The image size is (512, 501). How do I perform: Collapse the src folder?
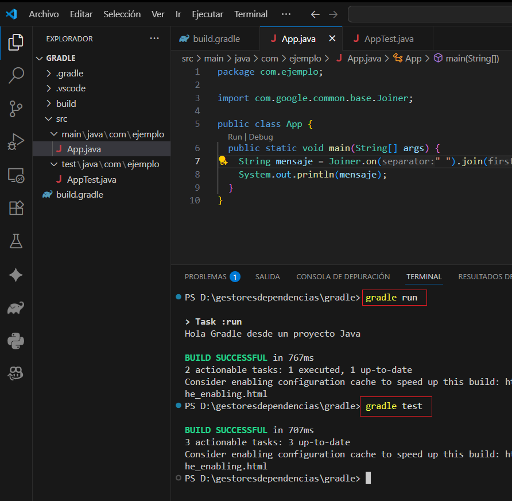coord(61,119)
